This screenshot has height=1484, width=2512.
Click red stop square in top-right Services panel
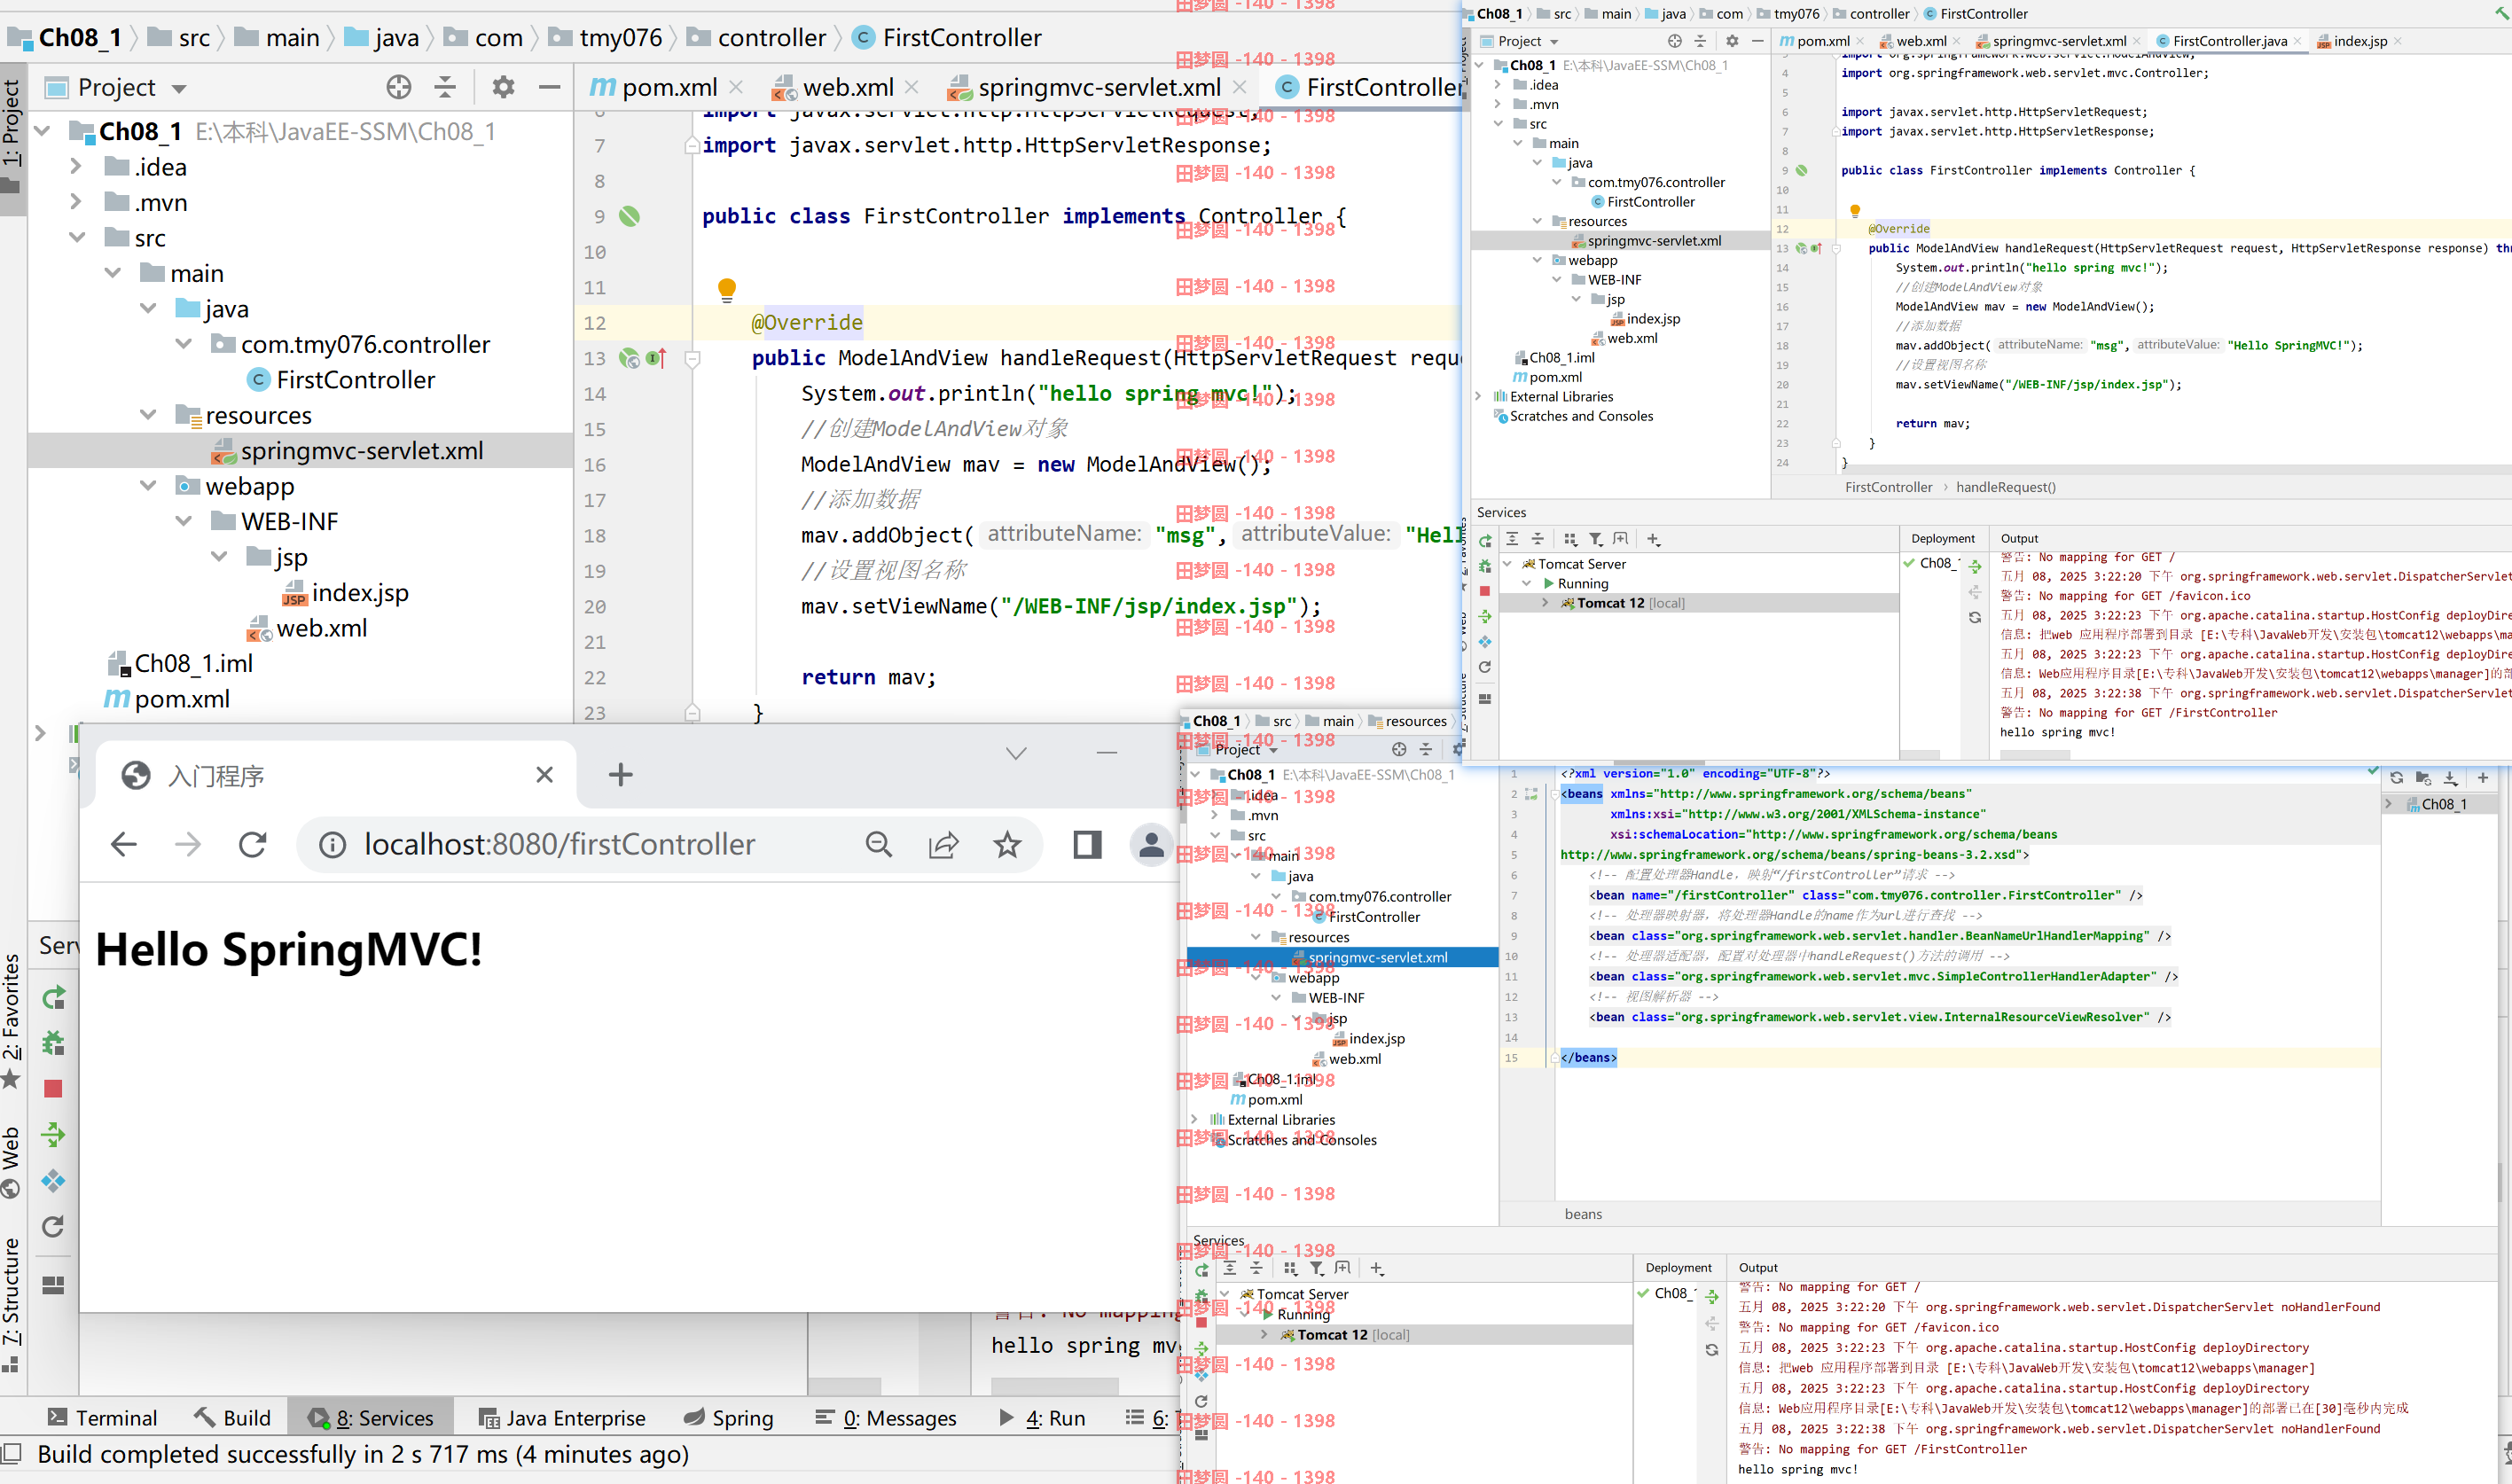1485,591
